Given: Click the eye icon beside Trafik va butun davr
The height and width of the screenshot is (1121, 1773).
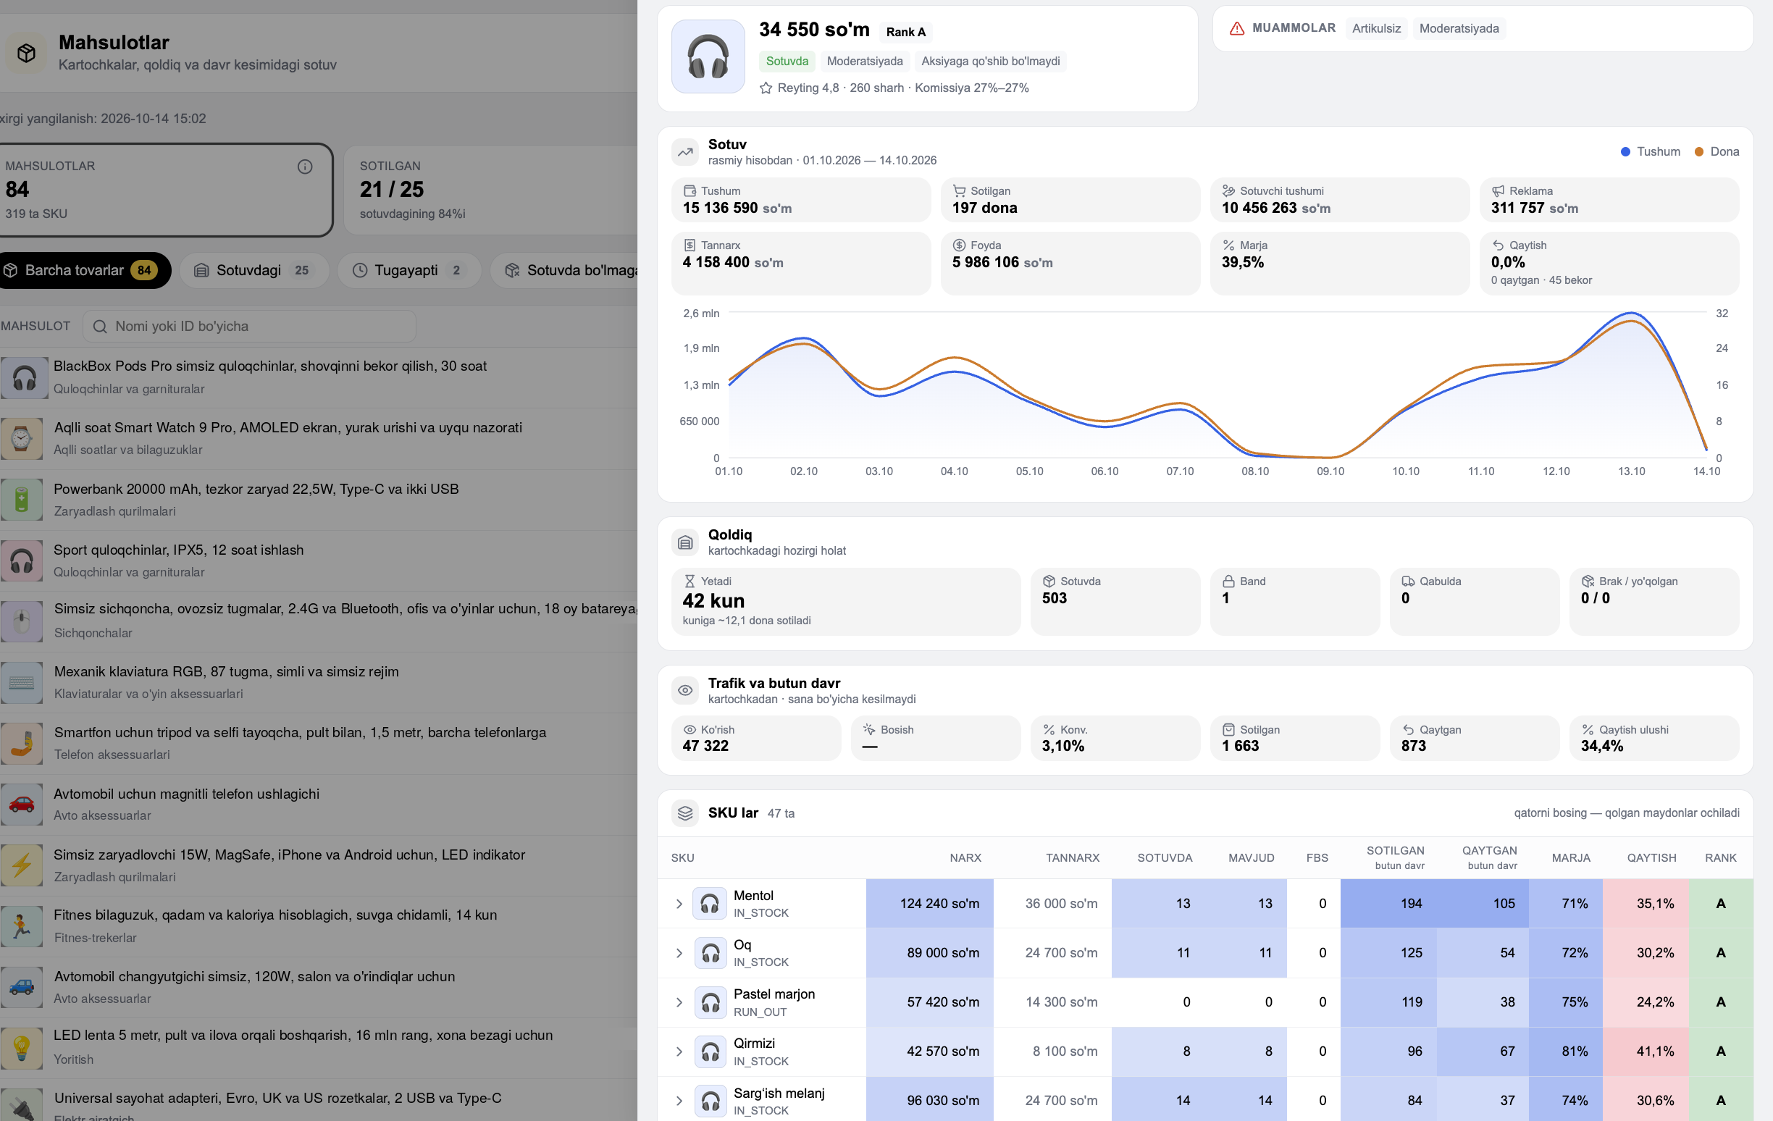Looking at the screenshot, I should coord(685,690).
